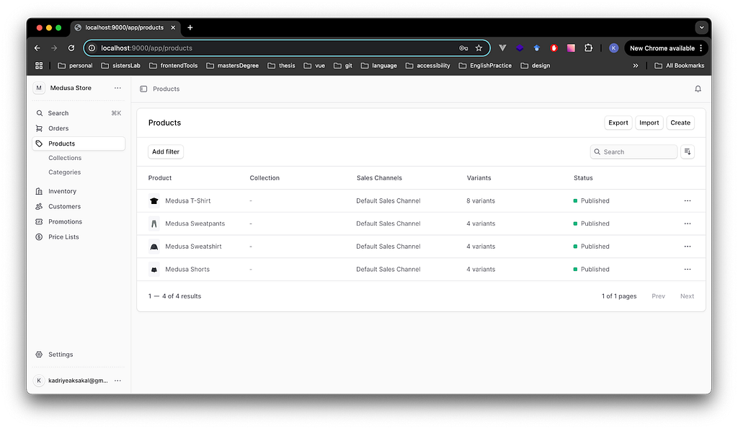Screen dimensions: 738x429
Task: Click browser forward arrow
Action: click(54, 48)
